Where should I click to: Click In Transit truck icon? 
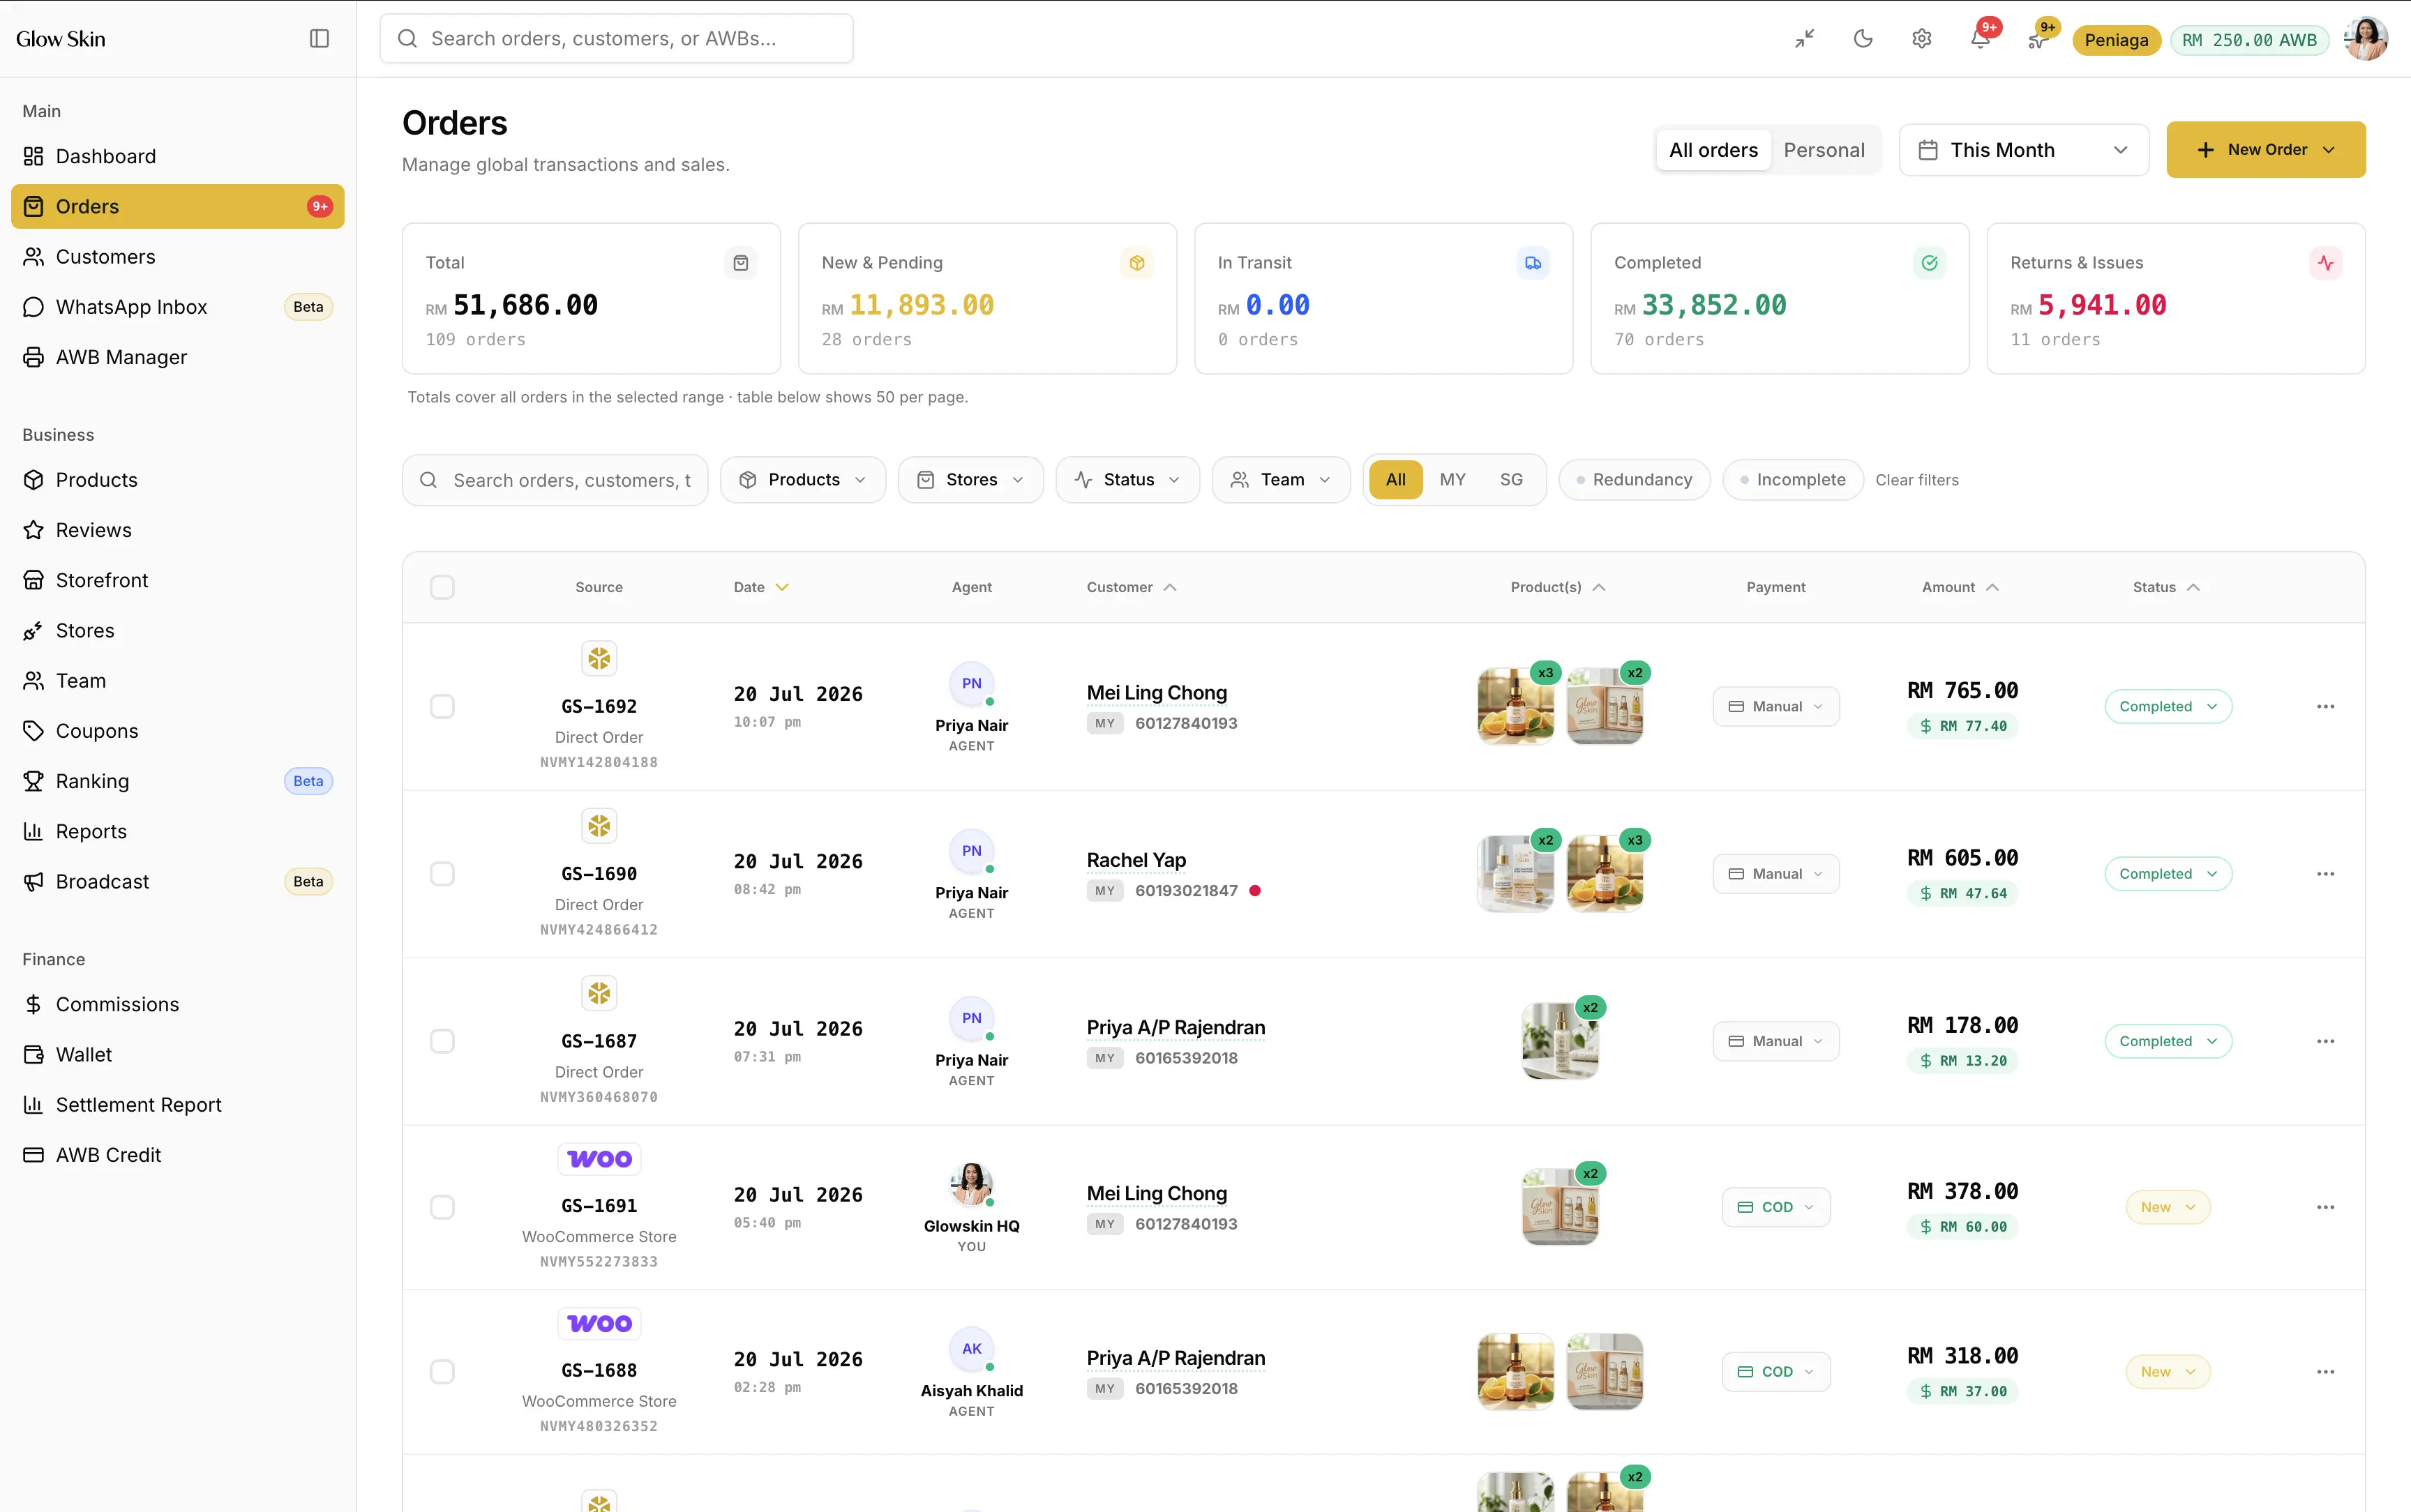pyautogui.click(x=1533, y=263)
